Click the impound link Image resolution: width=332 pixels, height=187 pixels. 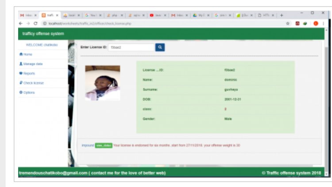tap(88, 145)
